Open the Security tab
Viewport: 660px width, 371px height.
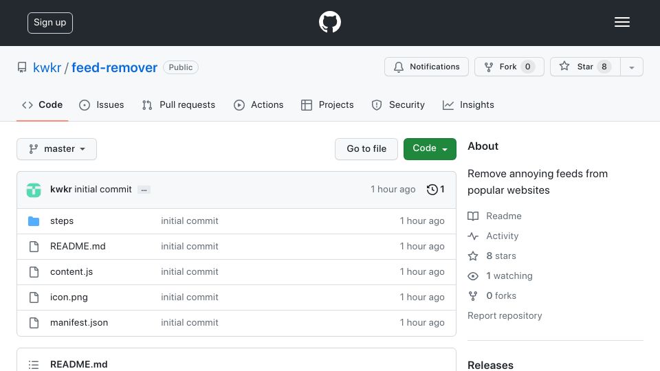(398, 104)
